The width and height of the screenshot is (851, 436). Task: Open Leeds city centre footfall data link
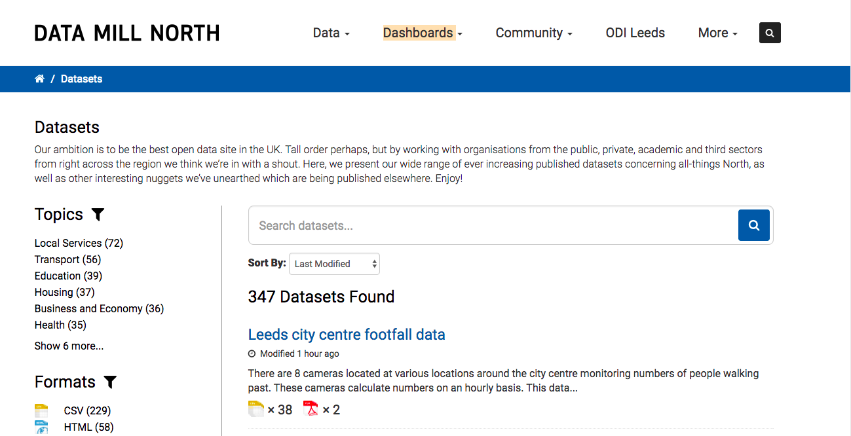coord(347,335)
